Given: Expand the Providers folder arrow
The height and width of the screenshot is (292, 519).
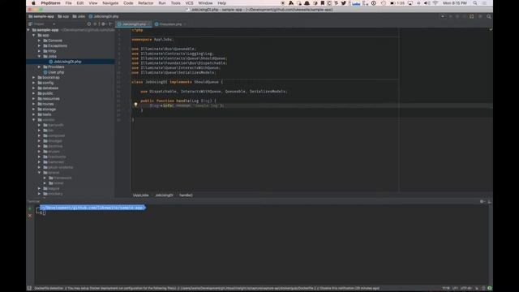Looking at the screenshot, I should pyautogui.click(x=39, y=67).
